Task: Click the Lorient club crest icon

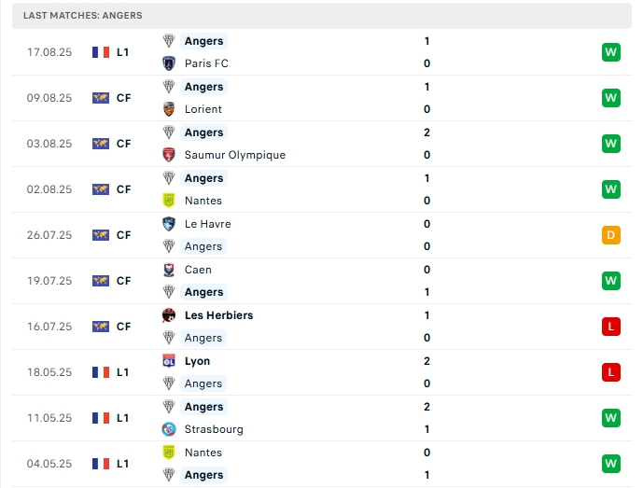Action: [169, 109]
